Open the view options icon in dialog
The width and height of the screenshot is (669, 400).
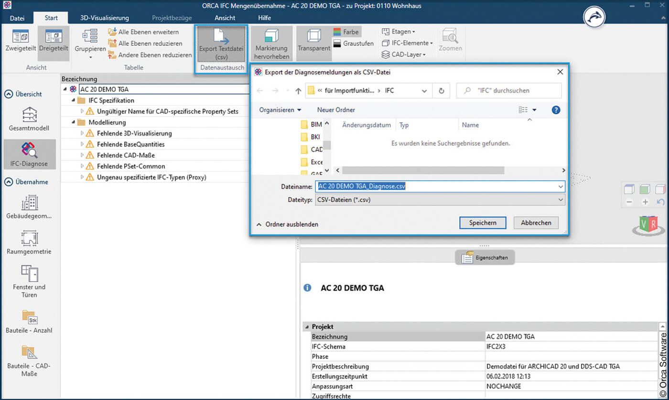(x=523, y=110)
